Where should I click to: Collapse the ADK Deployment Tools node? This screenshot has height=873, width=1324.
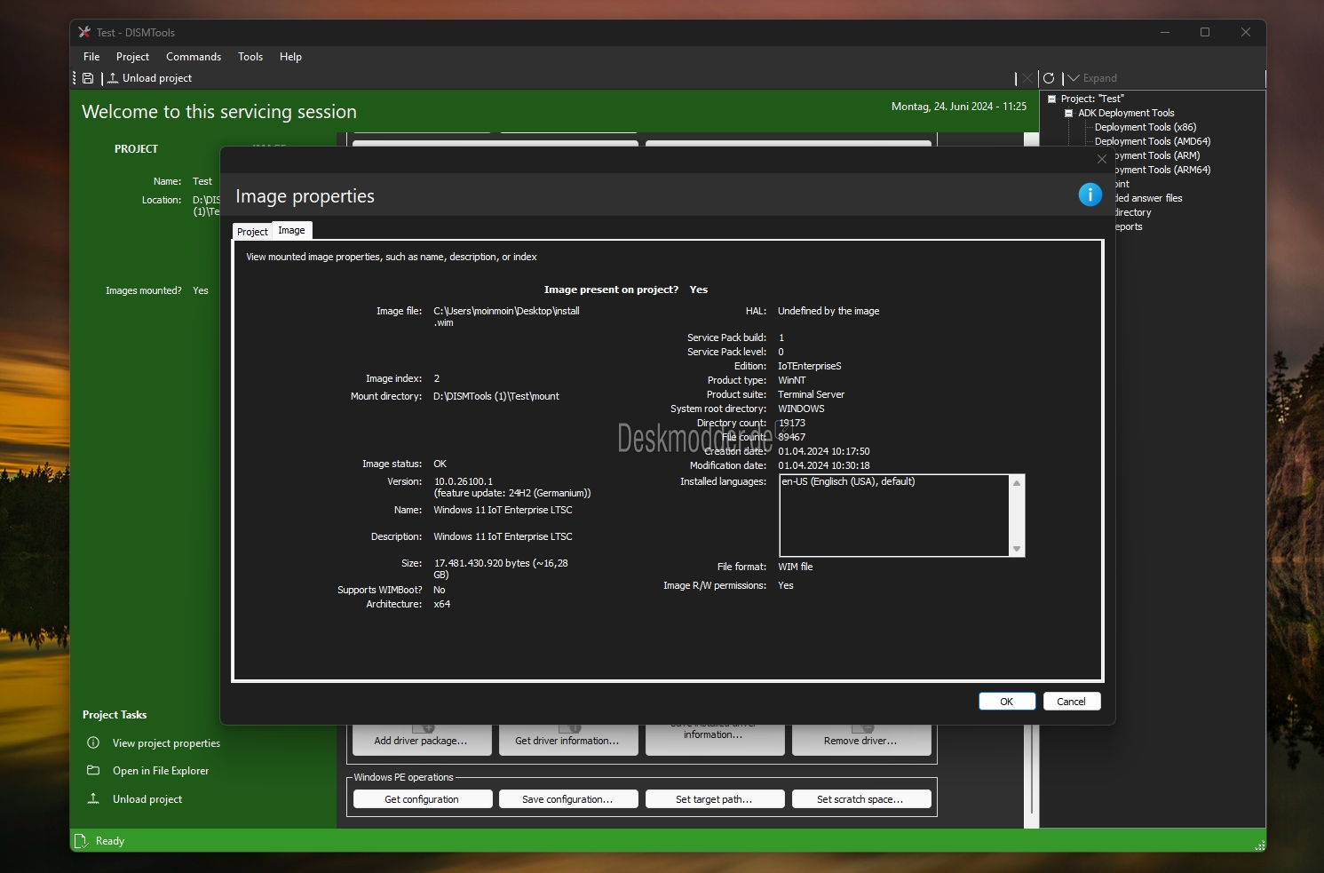click(x=1068, y=113)
